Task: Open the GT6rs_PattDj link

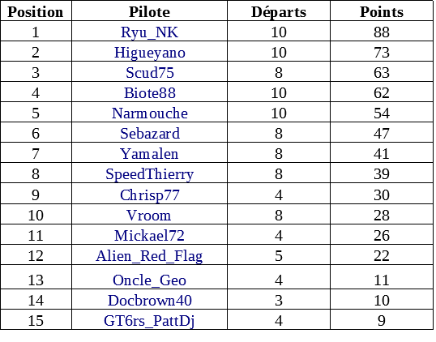Action: point(149,321)
